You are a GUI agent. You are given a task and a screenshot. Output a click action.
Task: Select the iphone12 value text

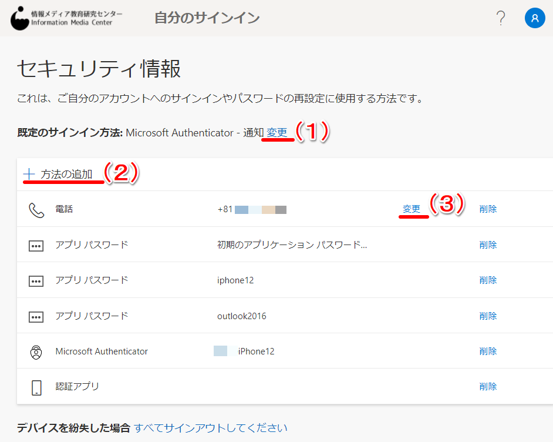235,280
